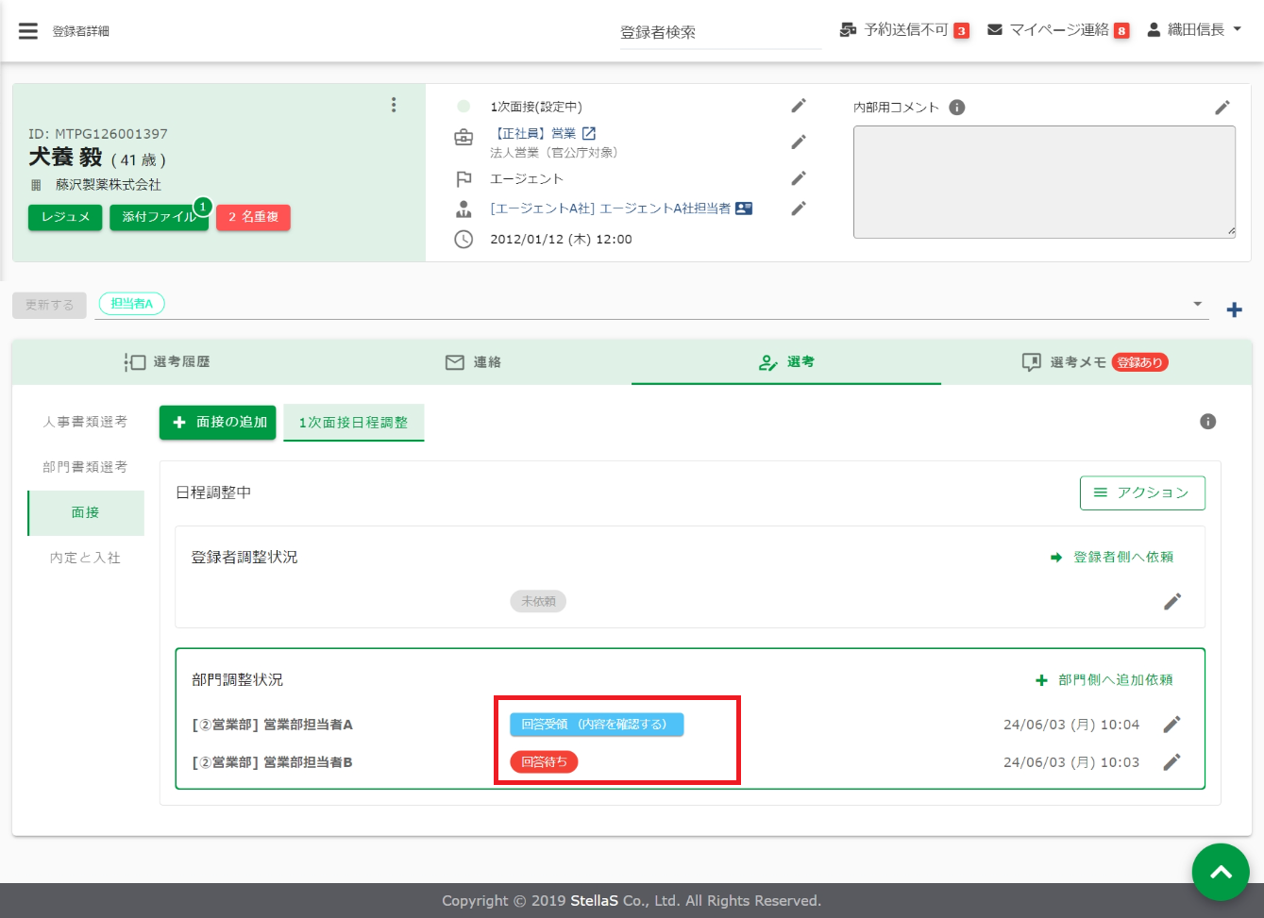Click the info icon beside 内部用コメント
Image resolution: width=1264 pixels, height=918 pixels.
(956, 108)
